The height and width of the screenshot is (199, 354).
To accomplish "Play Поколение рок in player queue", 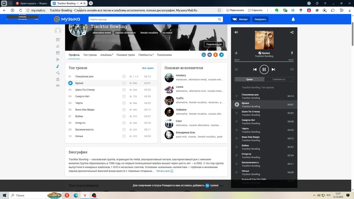I will 237,96.
